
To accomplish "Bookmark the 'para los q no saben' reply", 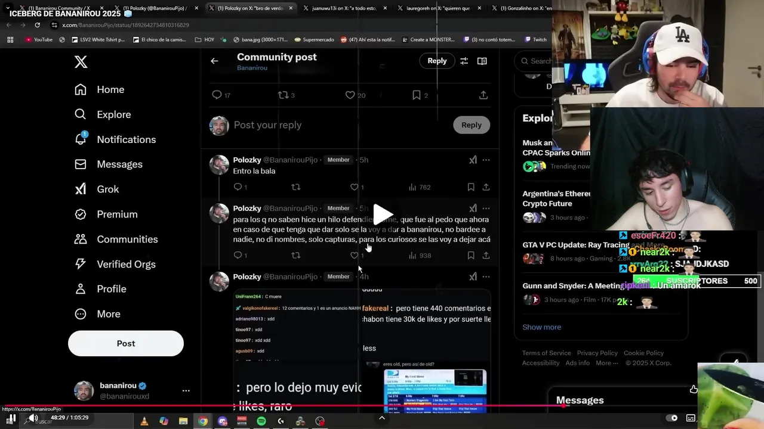I will (471, 255).
